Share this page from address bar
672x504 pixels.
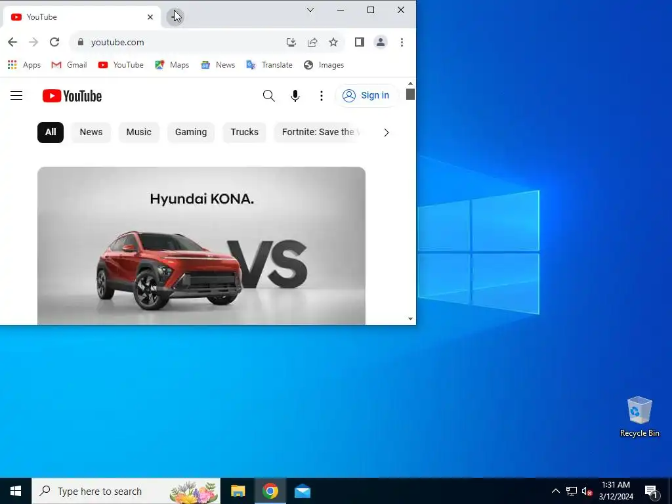pyautogui.click(x=312, y=42)
